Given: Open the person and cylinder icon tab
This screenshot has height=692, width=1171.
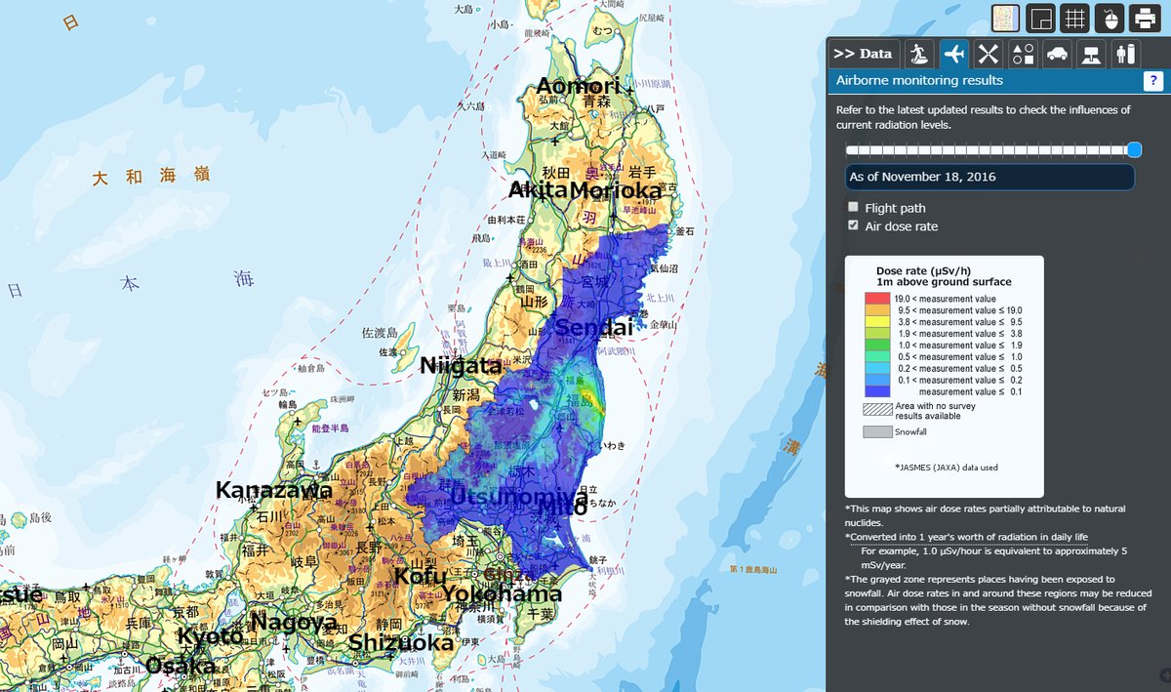Looking at the screenshot, I should (1126, 54).
